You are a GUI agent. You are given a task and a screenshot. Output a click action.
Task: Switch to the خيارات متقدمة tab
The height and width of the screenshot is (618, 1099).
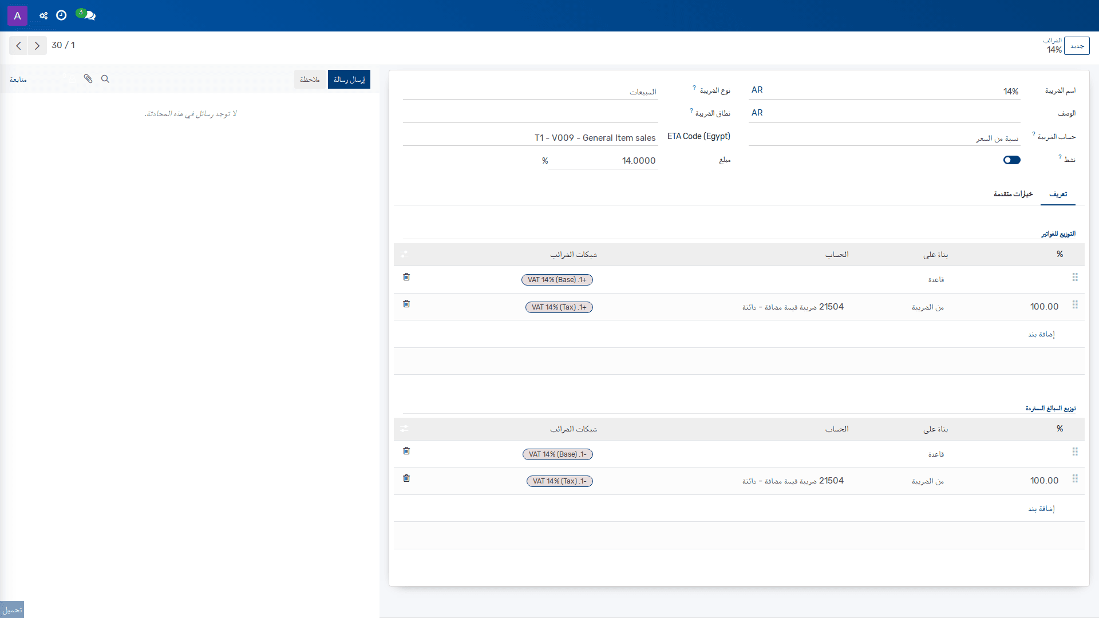1013,194
